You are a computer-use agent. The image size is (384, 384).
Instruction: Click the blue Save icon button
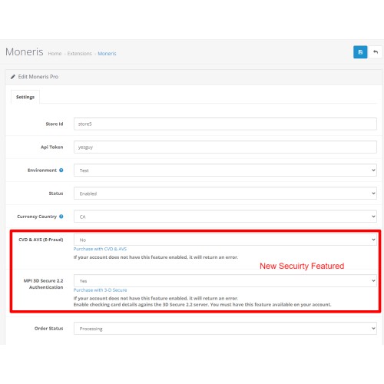point(360,52)
